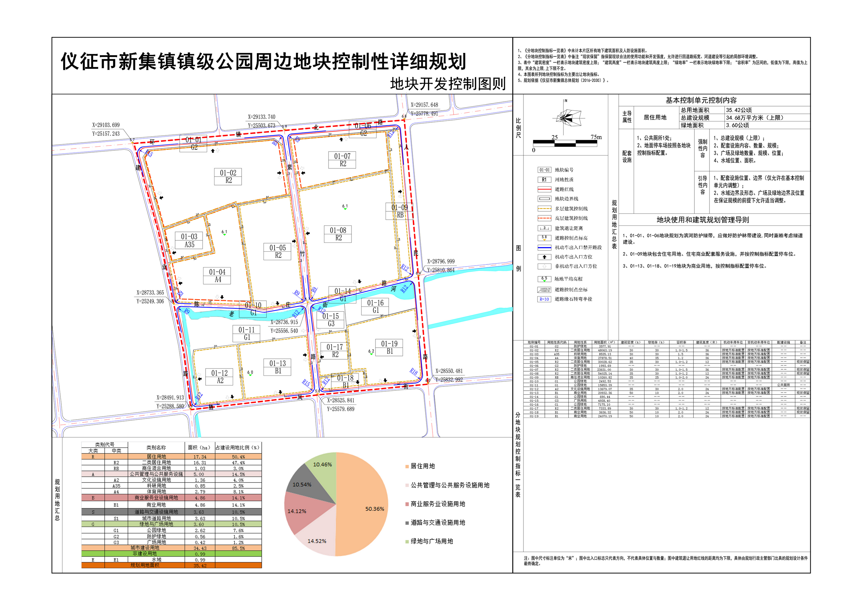Click the 建筑高度（米）column header in the index table
863x610 pixels.
tap(707, 343)
